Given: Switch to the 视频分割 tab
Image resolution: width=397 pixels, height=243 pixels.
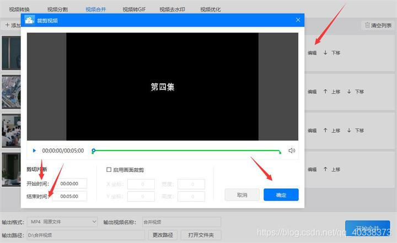Looking at the screenshot, I should (x=57, y=9).
